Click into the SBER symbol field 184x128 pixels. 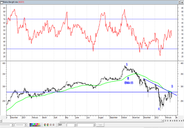[x=62, y=125]
